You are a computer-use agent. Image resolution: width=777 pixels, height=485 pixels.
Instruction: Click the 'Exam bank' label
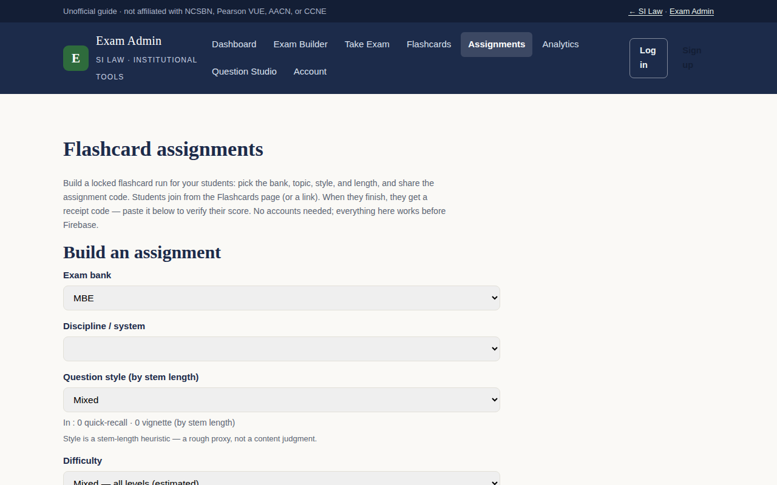tap(87, 275)
